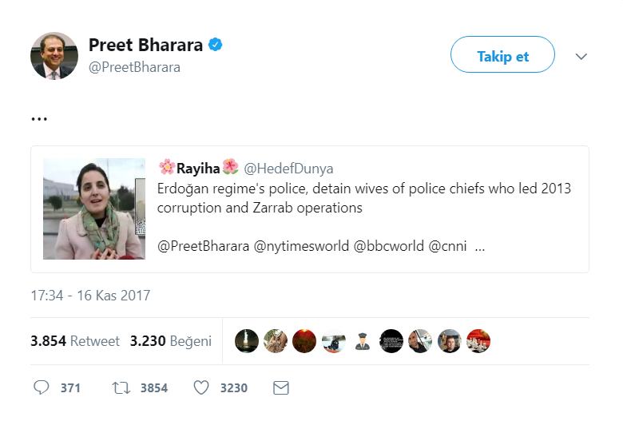The image size is (623, 425).
Task: Retweet using the arrows icon
Action: click(121, 387)
